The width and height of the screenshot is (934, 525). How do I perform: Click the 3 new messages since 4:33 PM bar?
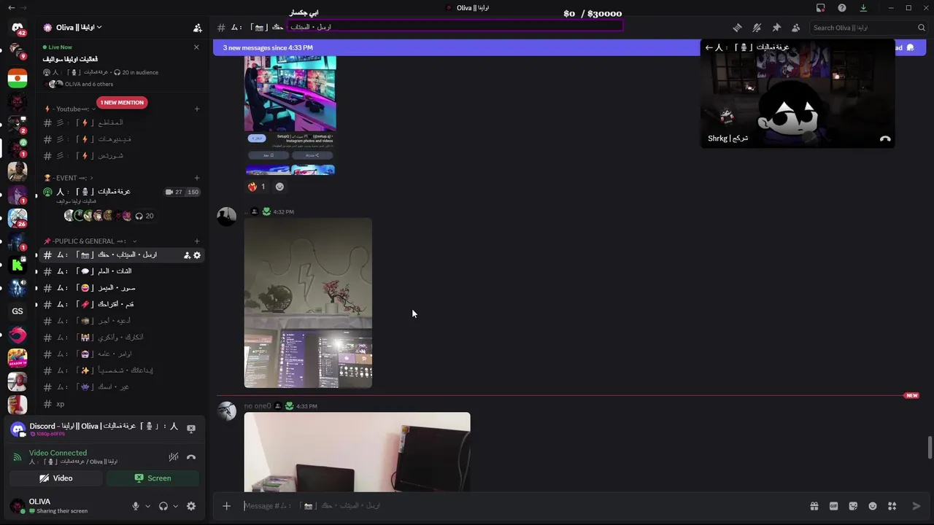pos(456,48)
